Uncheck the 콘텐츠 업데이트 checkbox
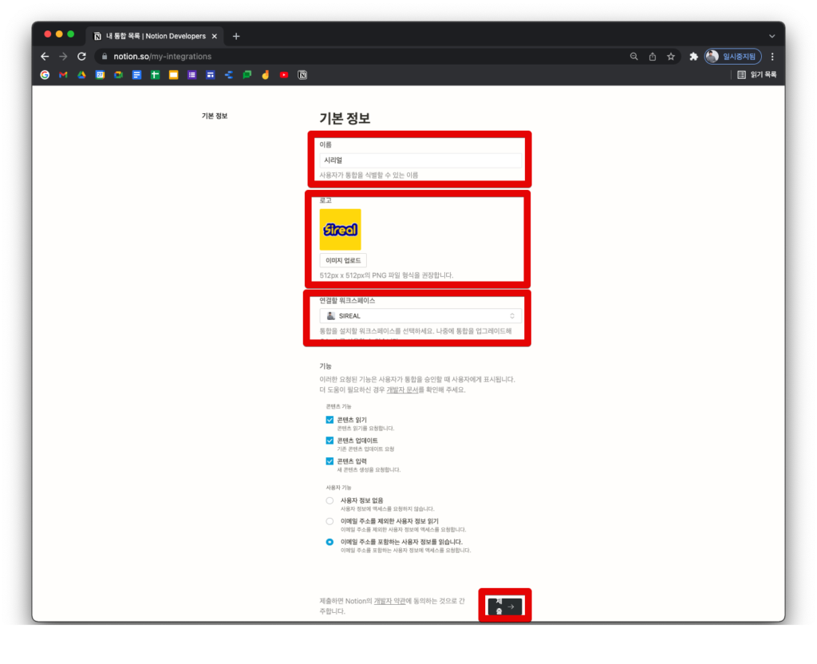Image resolution: width=817 pixels, height=664 pixels. (x=330, y=441)
